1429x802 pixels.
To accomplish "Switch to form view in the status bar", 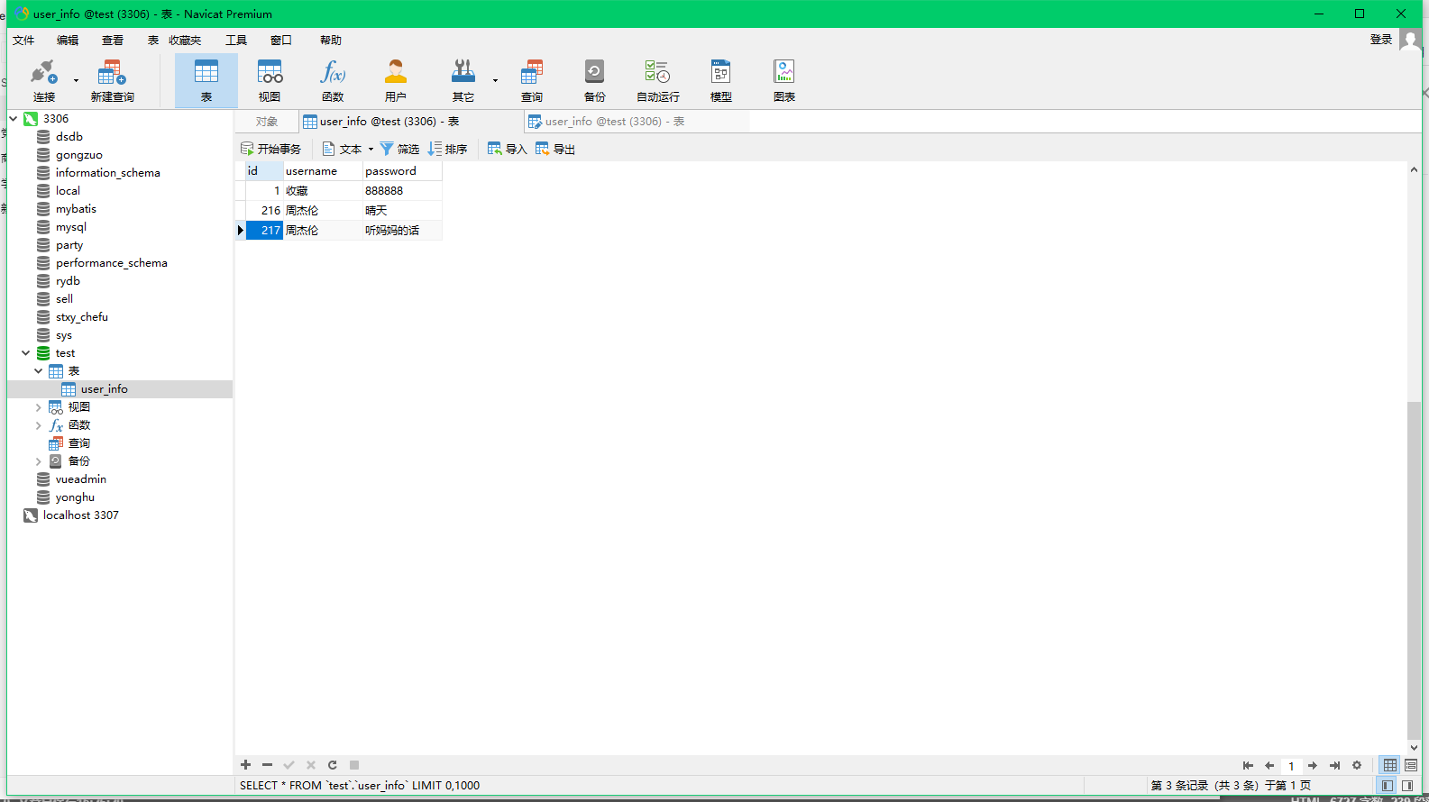I will 1411,765.
